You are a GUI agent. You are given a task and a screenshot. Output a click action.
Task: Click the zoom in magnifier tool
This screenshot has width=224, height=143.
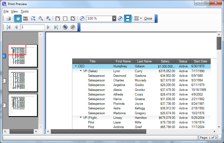pyautogui.click(x=48, y=18)
